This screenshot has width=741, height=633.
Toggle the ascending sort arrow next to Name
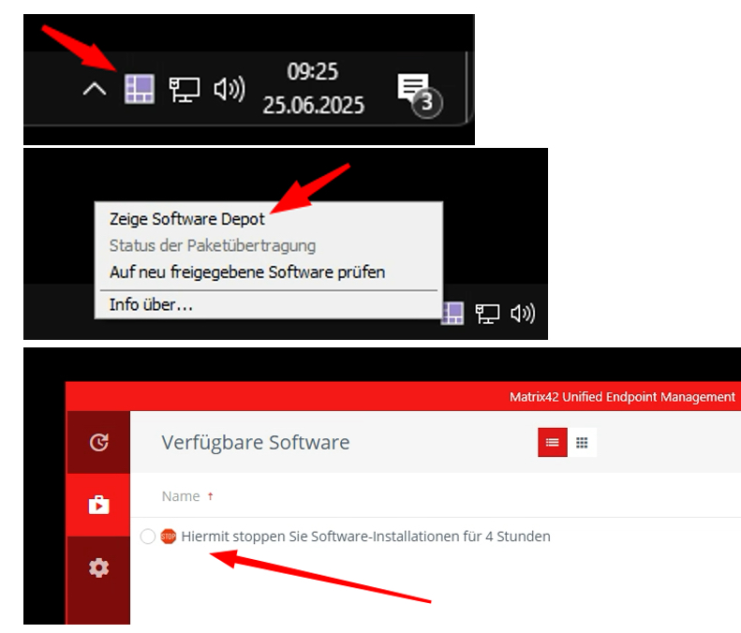pyautogui.click(x=210, y=496)
